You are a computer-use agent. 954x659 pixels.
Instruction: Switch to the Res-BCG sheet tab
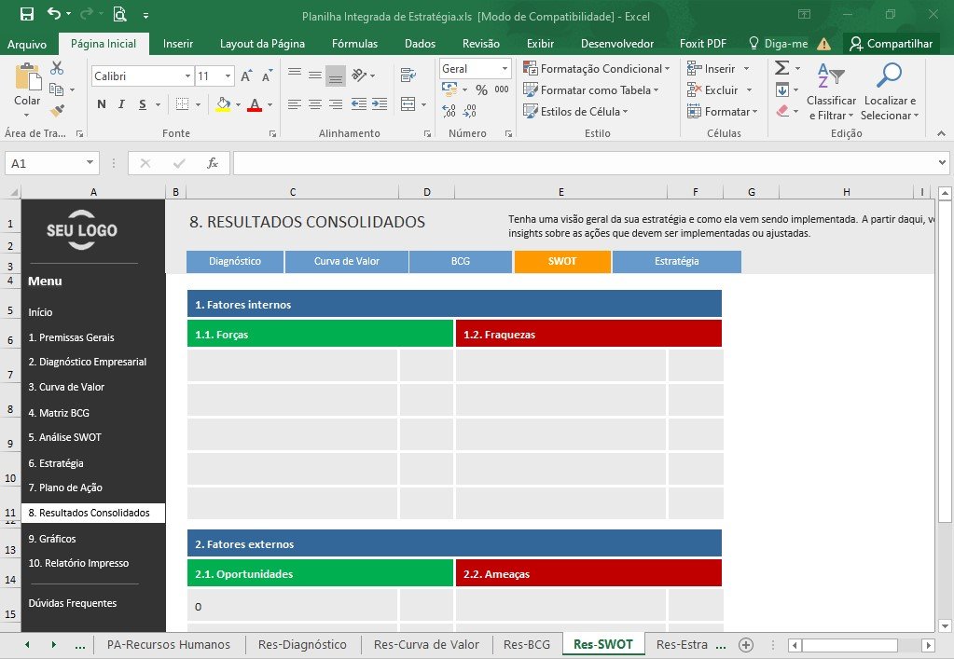click(526, 644)
